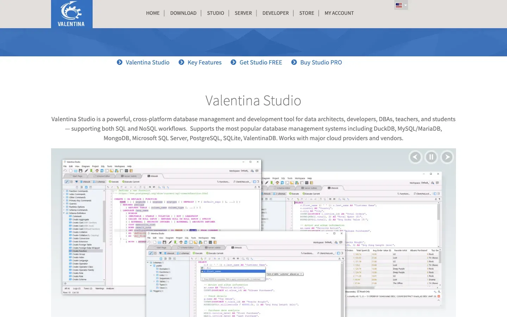Visit the STORE page
This screenshot has width=507, height=317.
click(x=307, y=13)
